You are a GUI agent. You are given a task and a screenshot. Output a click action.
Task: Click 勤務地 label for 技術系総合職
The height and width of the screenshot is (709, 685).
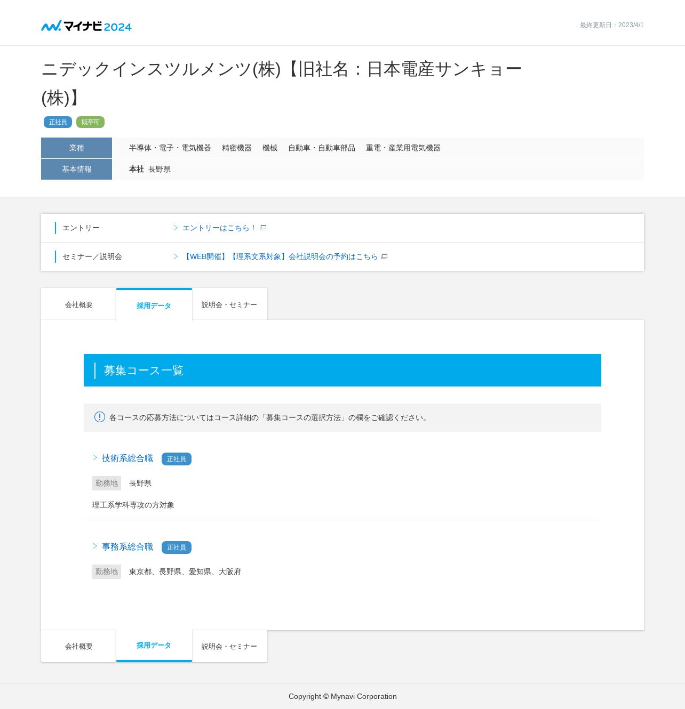pyautogui.click(x=107, y=483)
